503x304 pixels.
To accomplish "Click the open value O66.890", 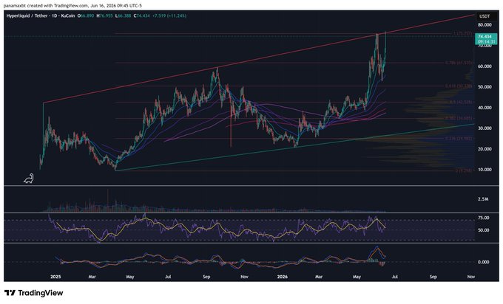I will click(x=86, y=15).
